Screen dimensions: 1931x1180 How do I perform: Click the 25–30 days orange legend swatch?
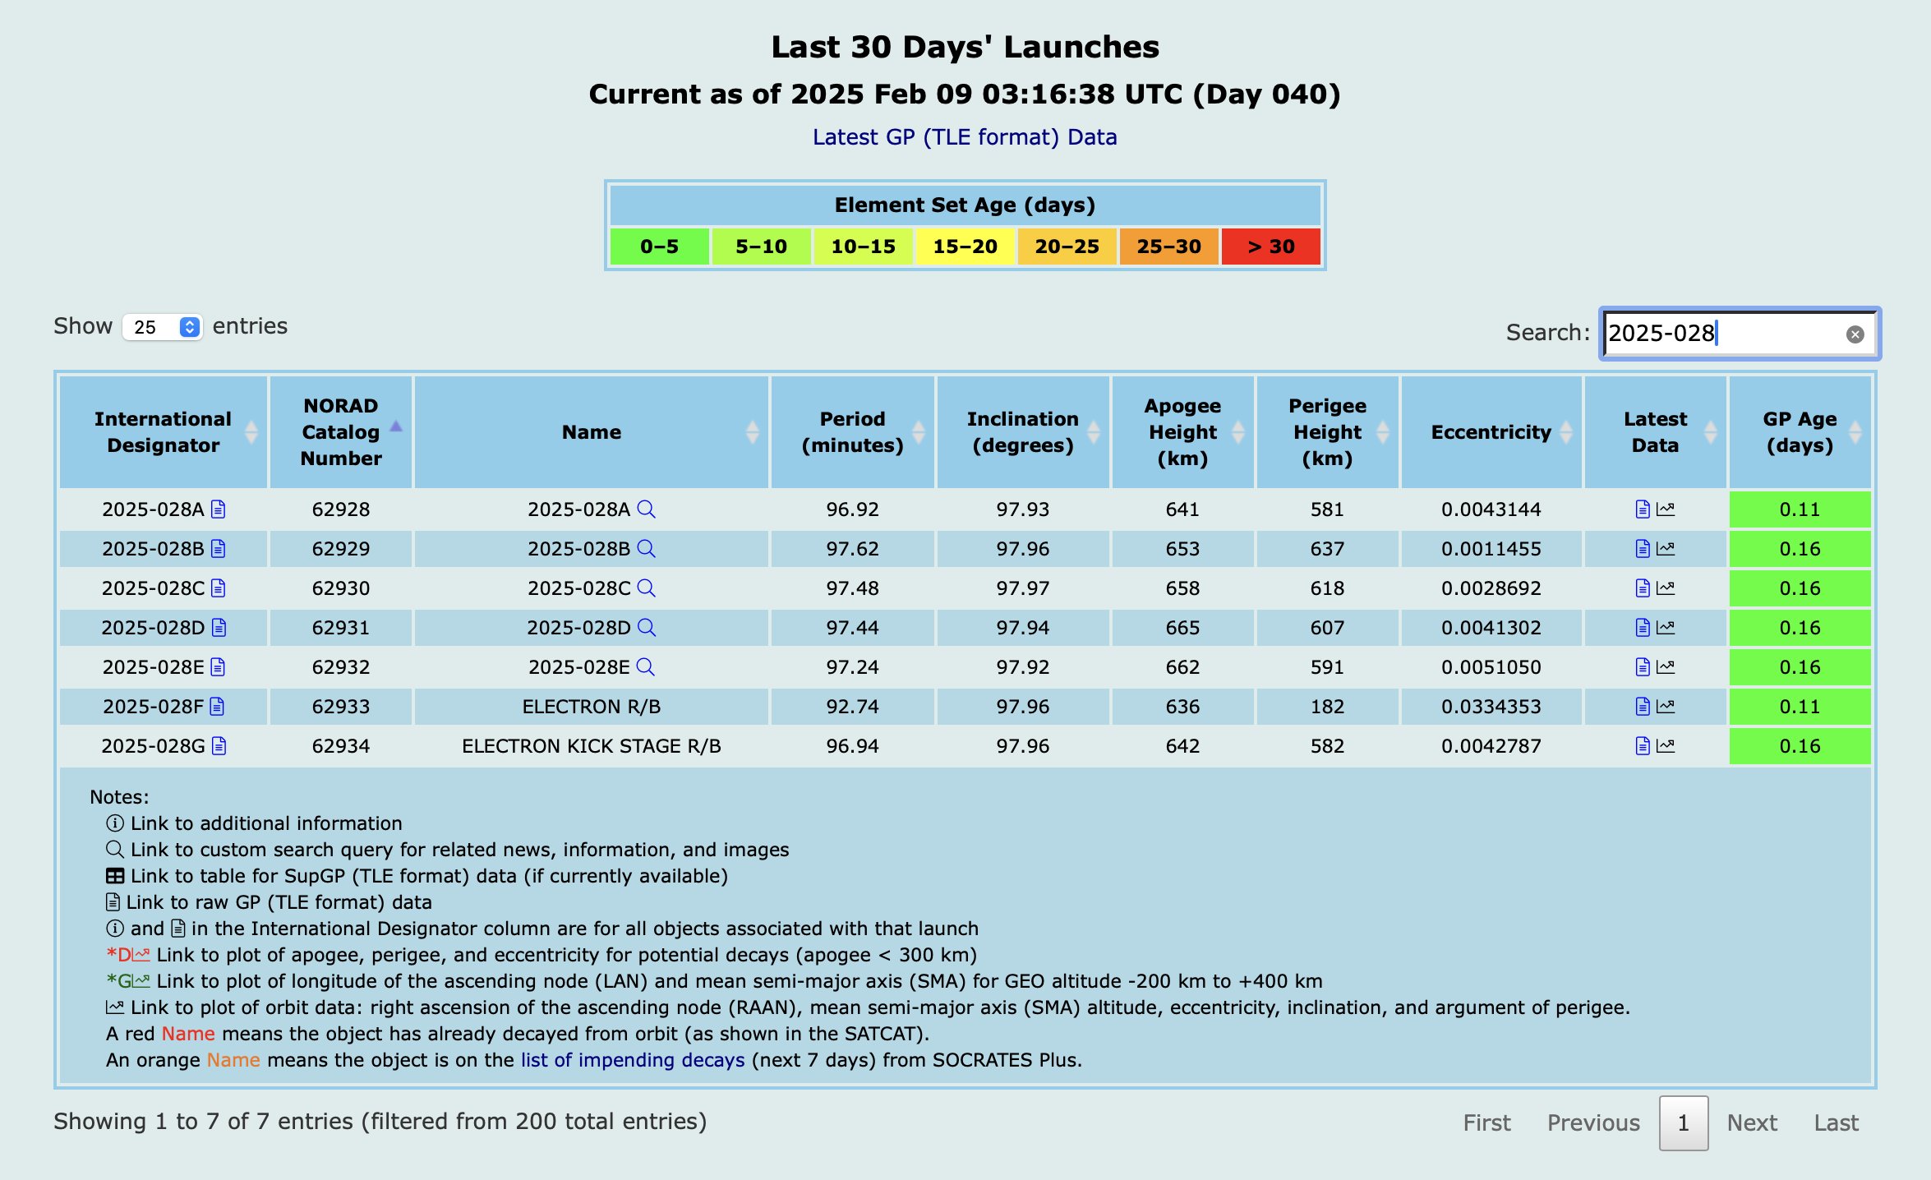[x=1168, y=247]
